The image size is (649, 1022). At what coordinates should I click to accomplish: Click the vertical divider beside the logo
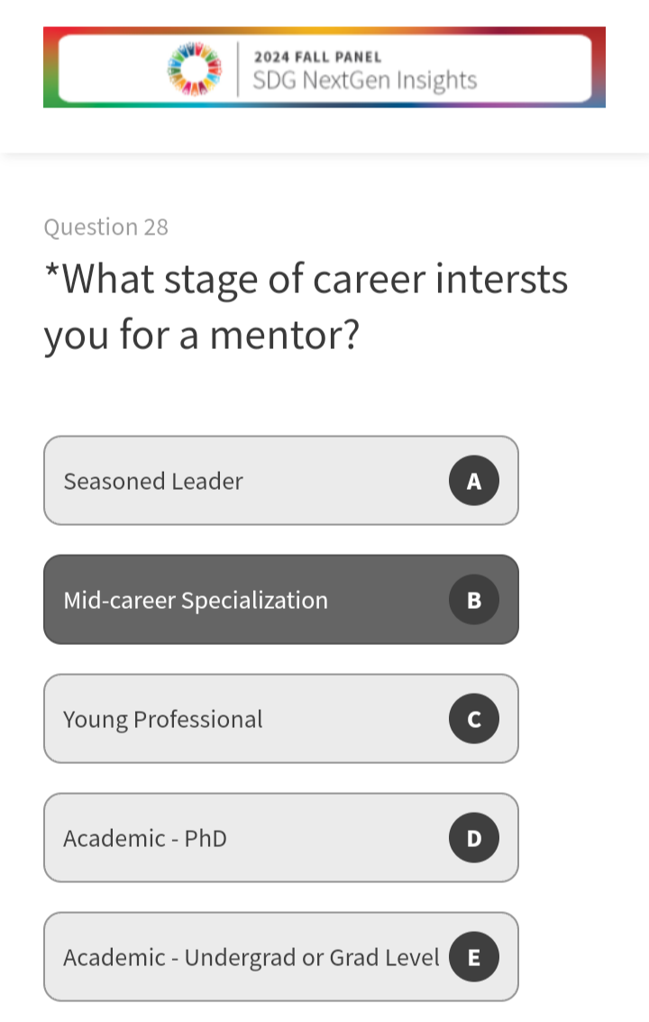pyautogui.click(x=238, y=69)
